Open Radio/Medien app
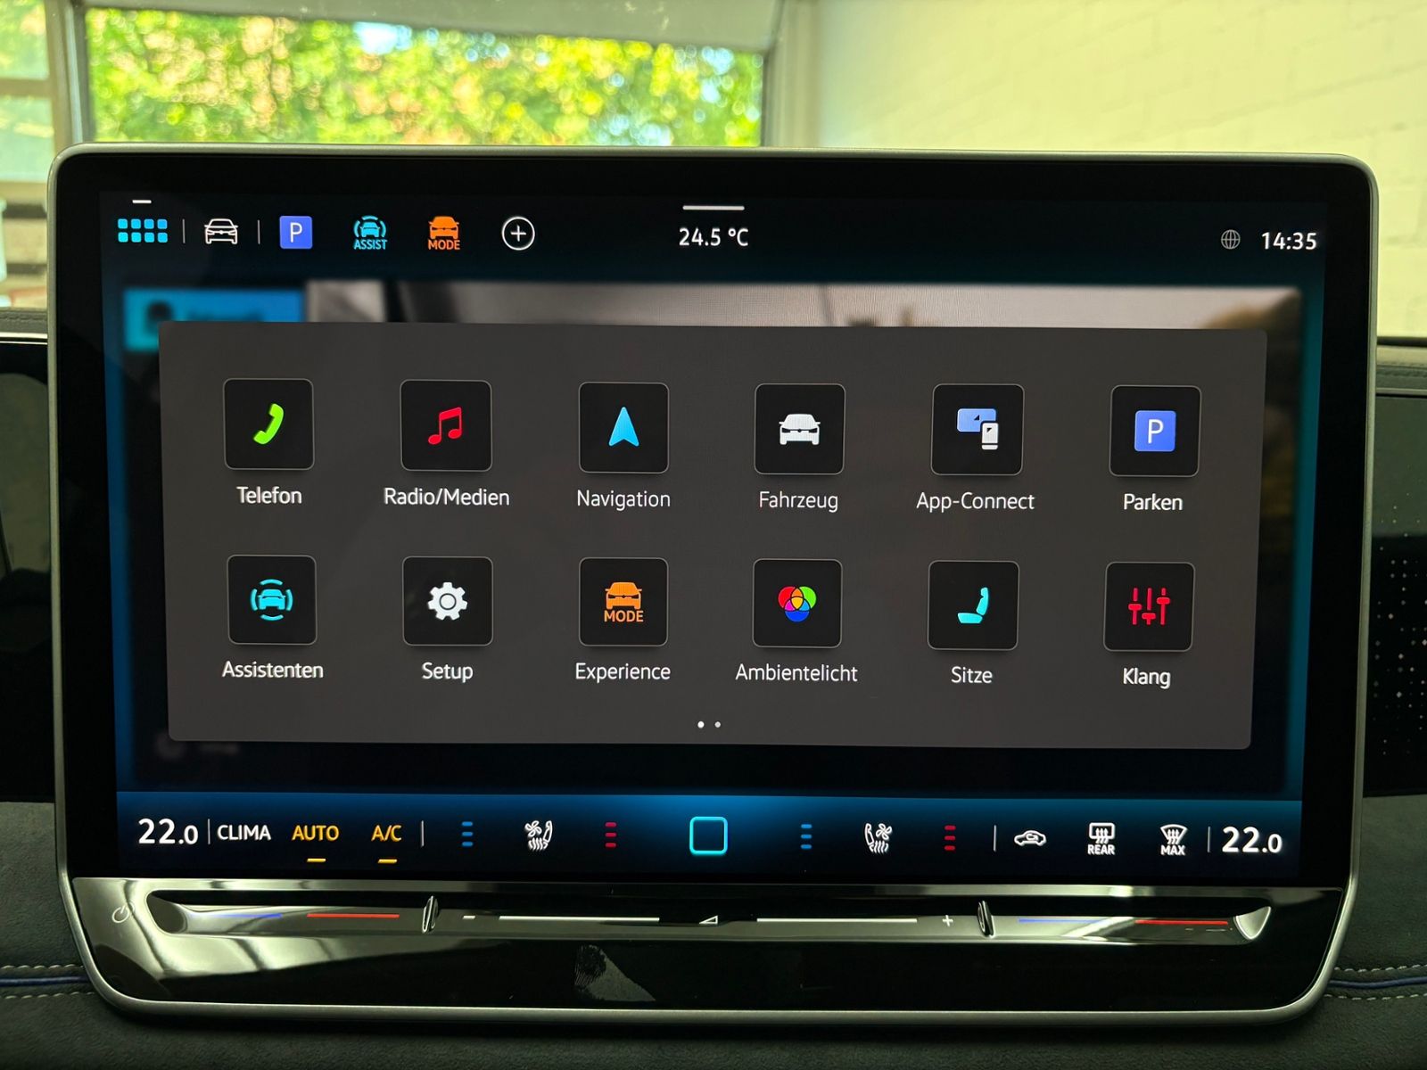 (446, 426)
